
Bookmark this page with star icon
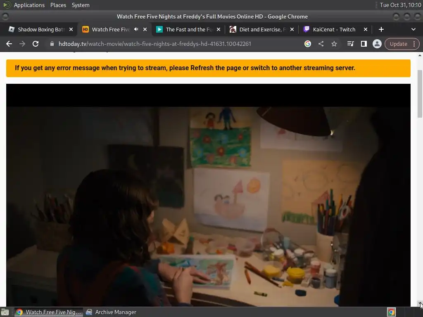tap(334, 44)
